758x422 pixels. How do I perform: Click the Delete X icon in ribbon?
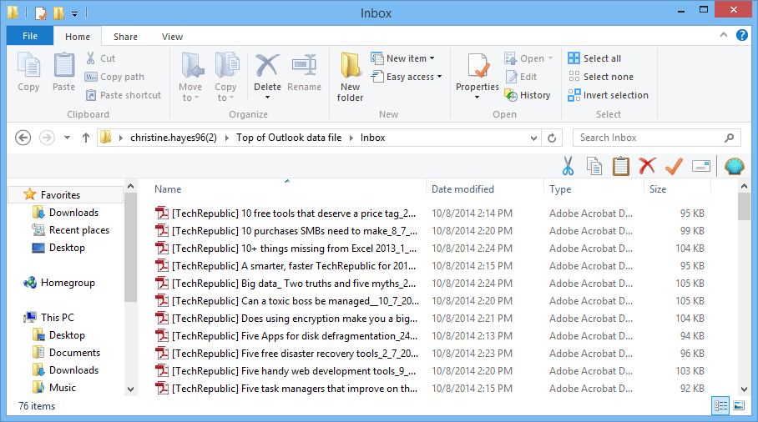pos(267,66)
